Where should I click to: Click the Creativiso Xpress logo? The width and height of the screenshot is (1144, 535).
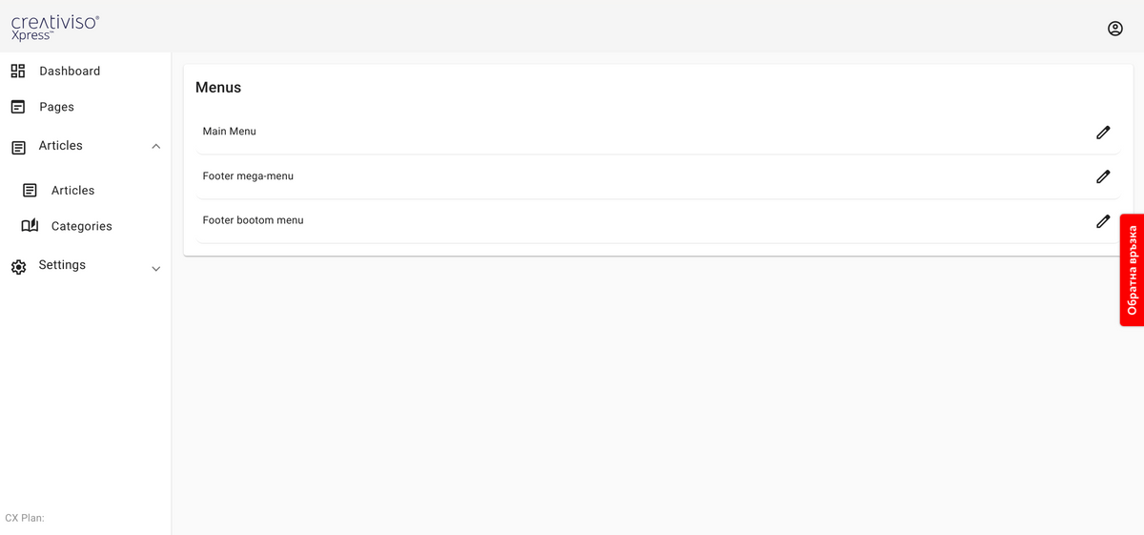(x=54, y=27)
